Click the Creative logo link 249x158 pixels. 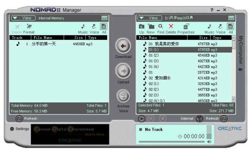pos(230,128)
